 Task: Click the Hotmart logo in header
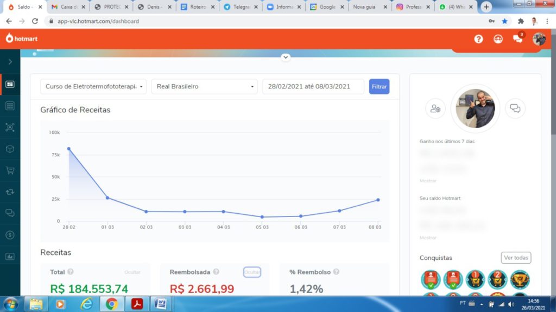pos(22,39)
